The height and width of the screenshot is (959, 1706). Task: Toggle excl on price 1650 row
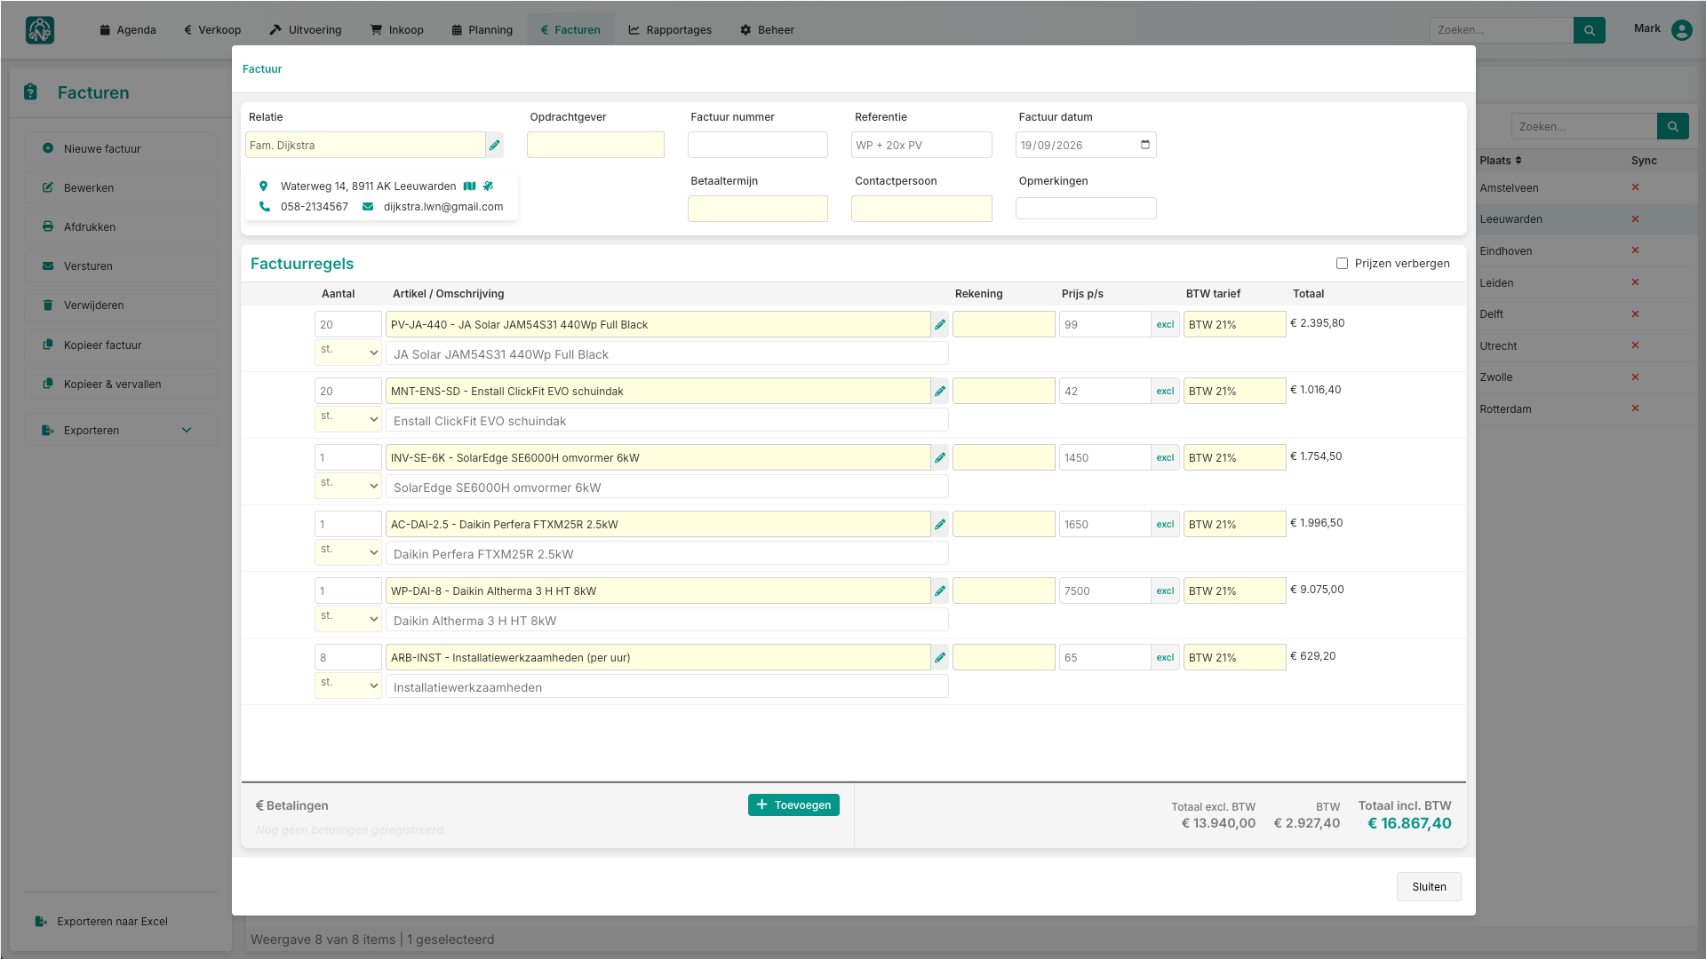coord(1165,525)
